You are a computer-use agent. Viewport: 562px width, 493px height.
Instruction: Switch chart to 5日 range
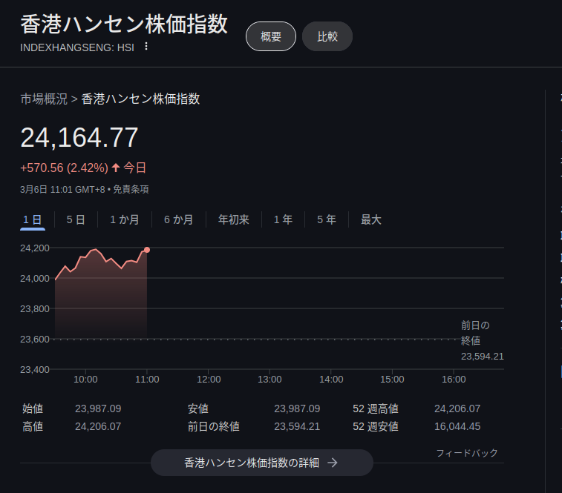tap(76, 219)
